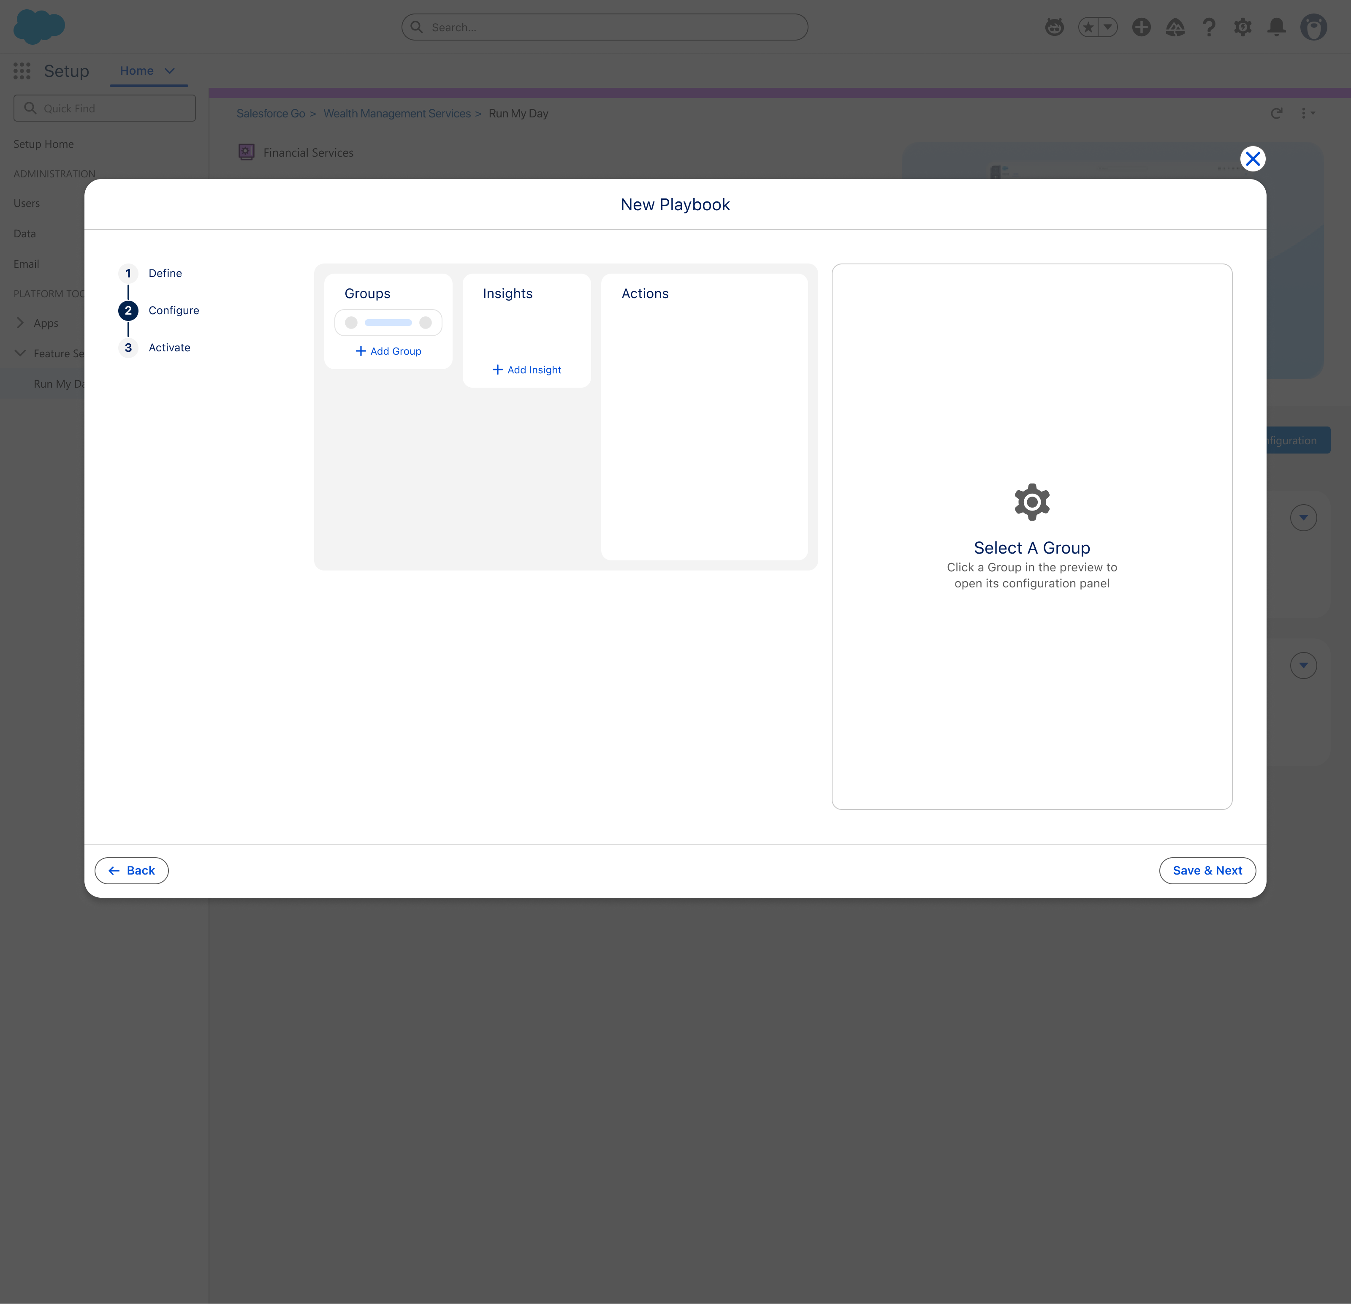Click the Actions column heading
This screenshot has width=1351, height=1304.
(645, 293)
